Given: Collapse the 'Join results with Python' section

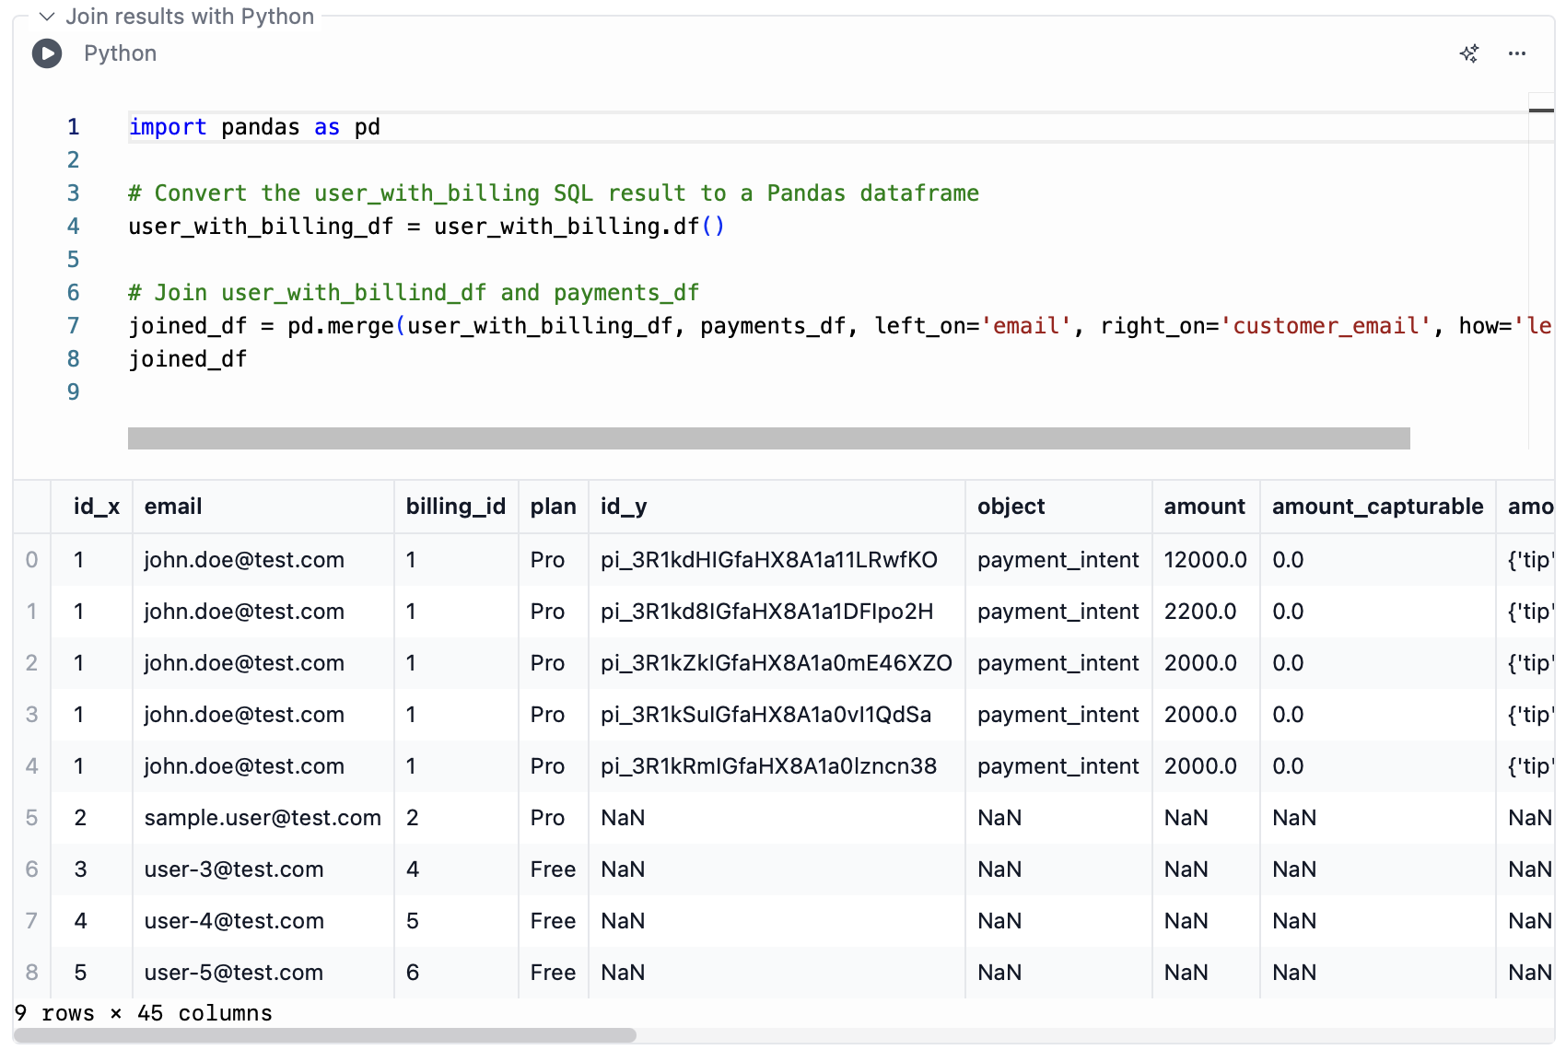Looking at the screenshot, I should 47,17.
